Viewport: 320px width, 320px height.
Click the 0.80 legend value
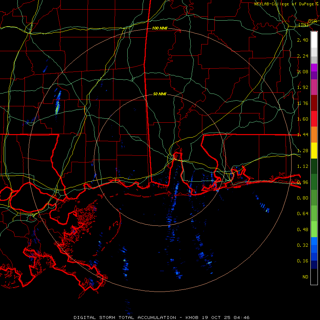tap(303, 198)
